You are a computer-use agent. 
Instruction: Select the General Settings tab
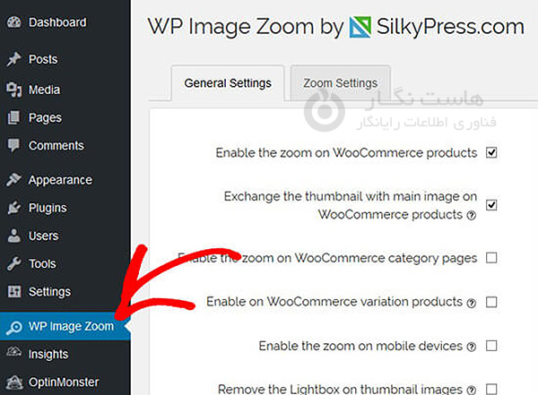point(228,83)
